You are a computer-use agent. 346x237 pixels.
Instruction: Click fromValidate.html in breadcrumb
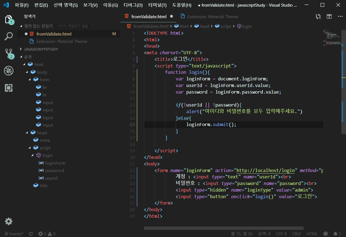point(148,26)
